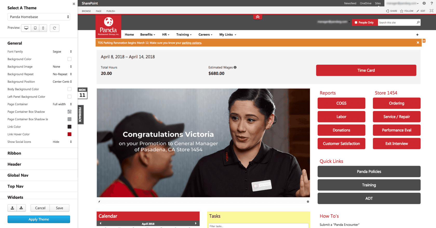The image size is (436, 228).
Task: Open the vertical FEEDBACK tab
Action: [x=80, y=115]
